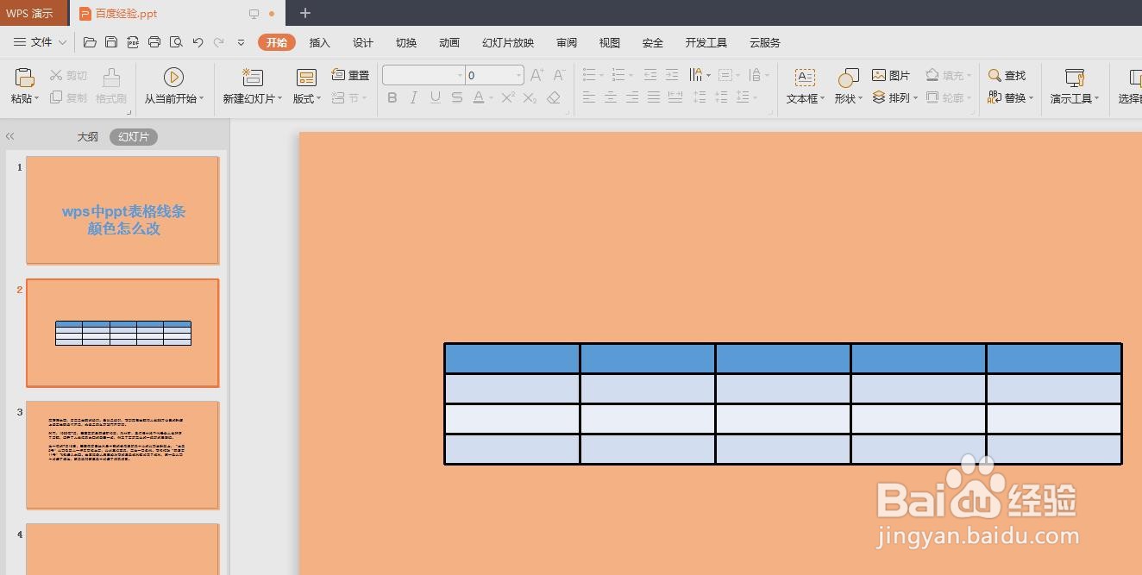Open the arrange (排列) dropdown
The height and width of the screenshot is (575, 1142).
894,98
